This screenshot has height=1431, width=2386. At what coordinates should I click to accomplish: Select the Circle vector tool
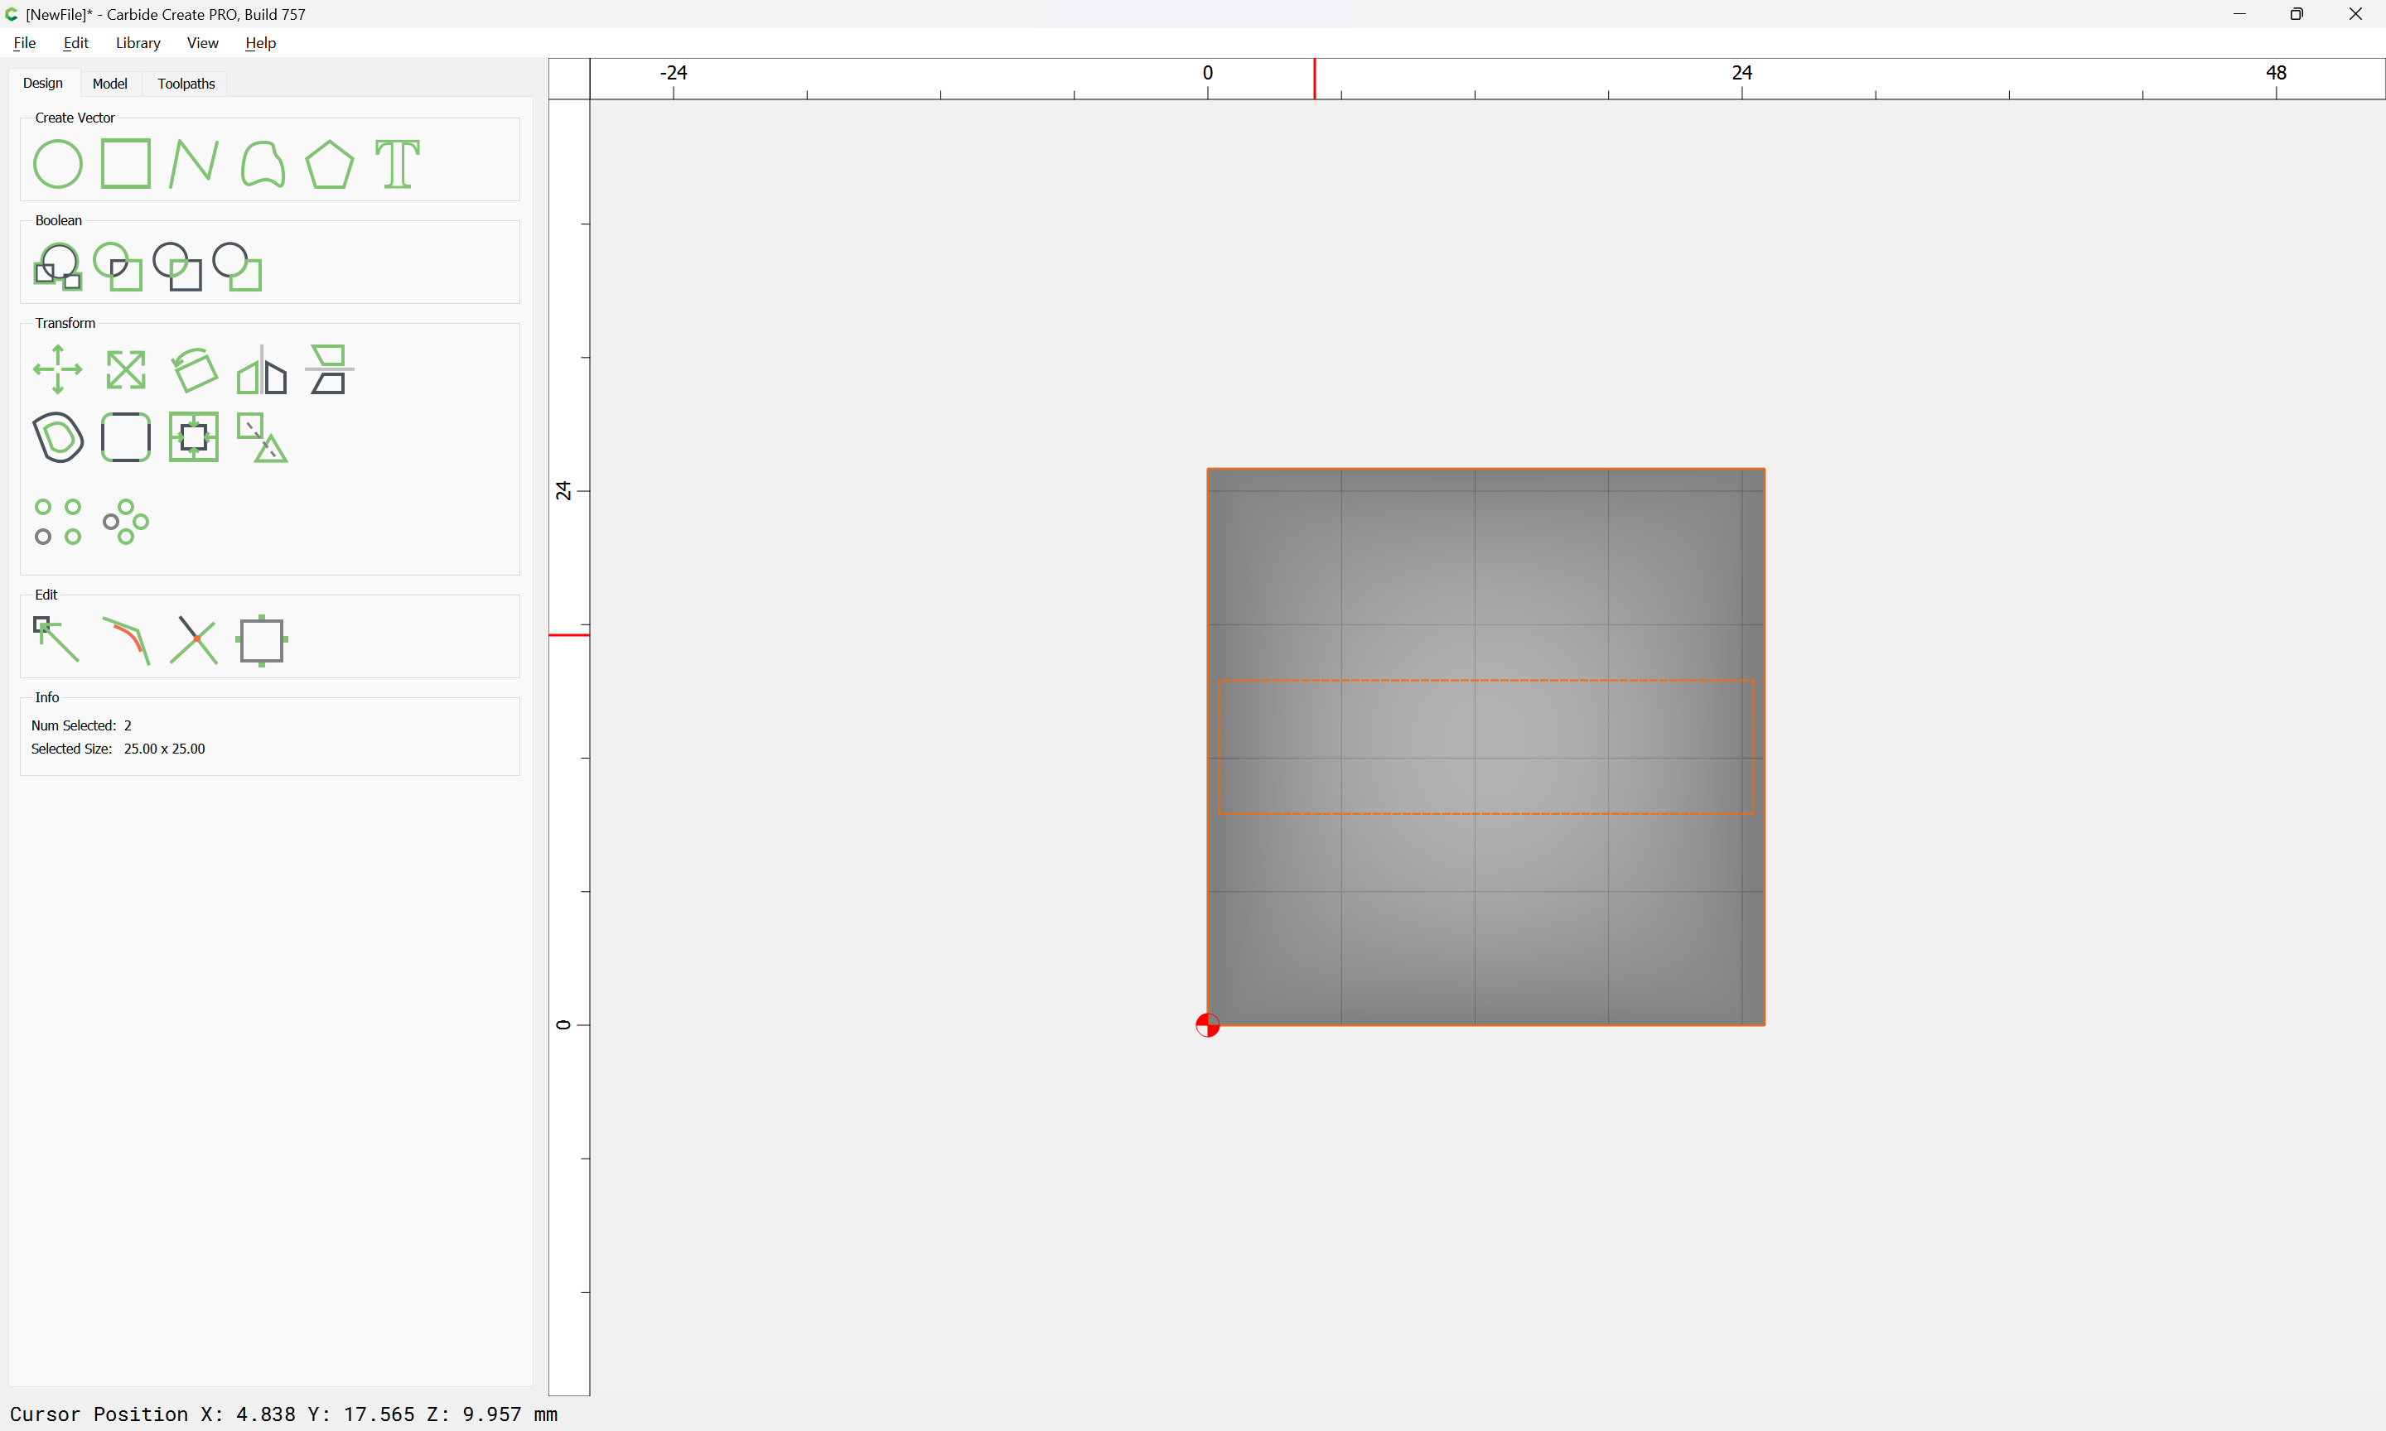[58, 164]
